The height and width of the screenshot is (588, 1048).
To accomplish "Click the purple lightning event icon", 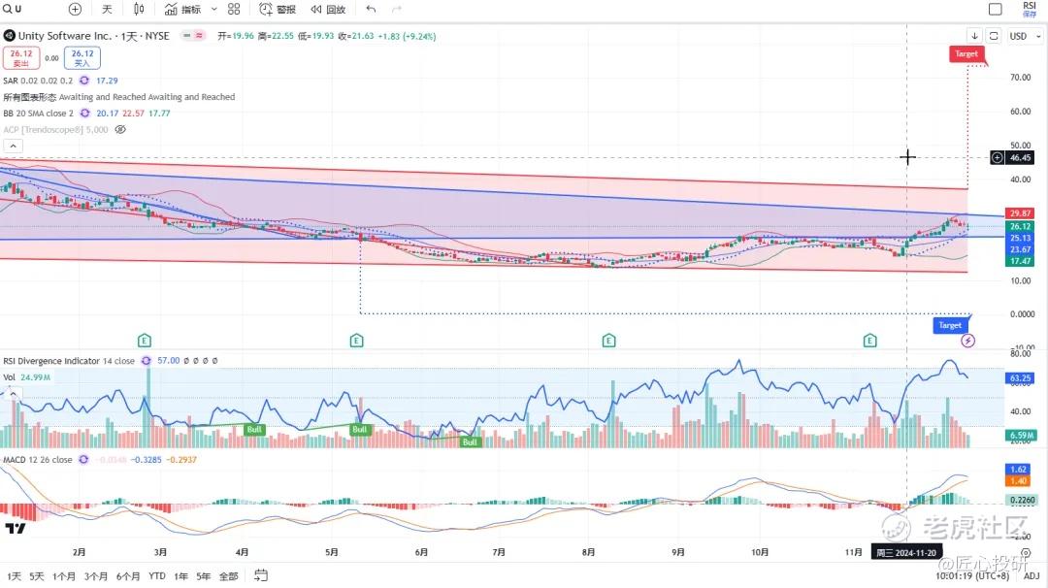I will tap(967, 341).
